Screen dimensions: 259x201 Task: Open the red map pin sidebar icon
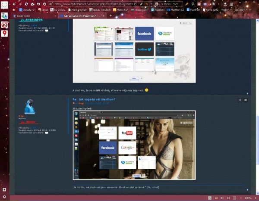pyautogui.click(x=4, y=33)
